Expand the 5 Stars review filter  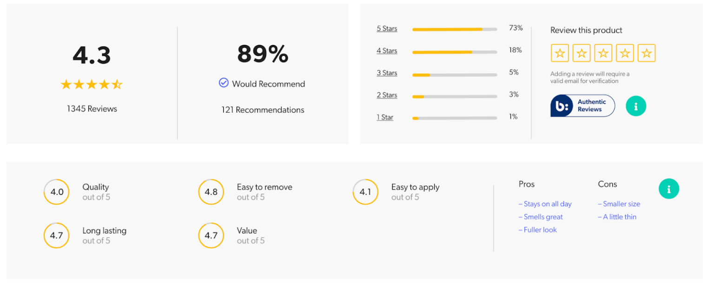pos(386,28)
